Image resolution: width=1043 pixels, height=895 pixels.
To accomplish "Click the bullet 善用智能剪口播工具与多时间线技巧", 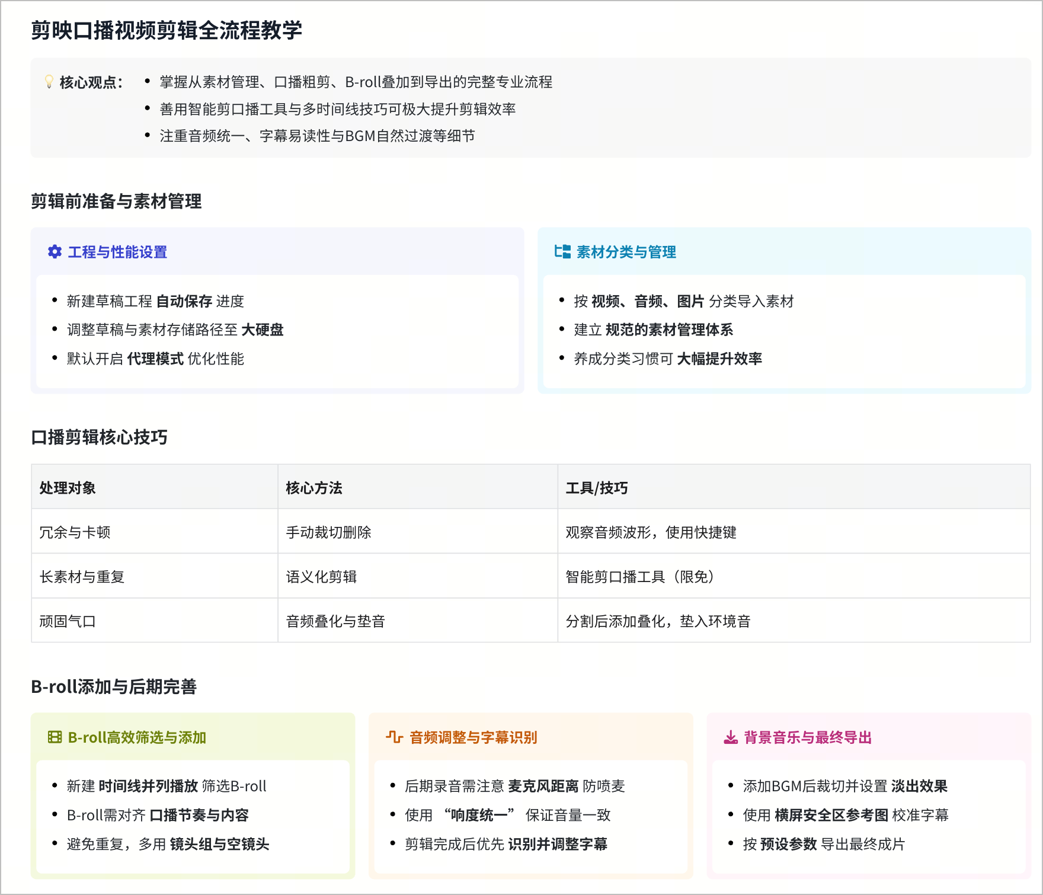I will 338,109.
